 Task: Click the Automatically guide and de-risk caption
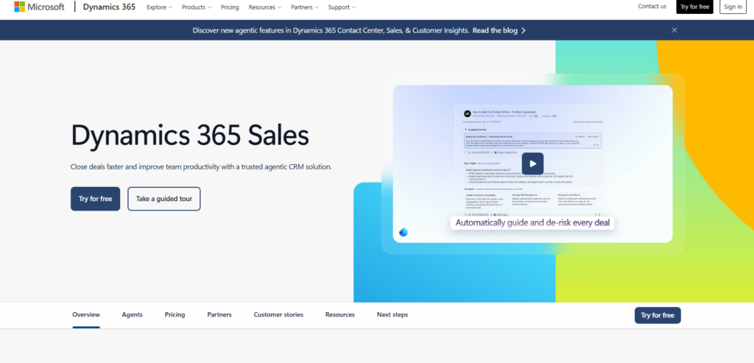coord(532,222)
